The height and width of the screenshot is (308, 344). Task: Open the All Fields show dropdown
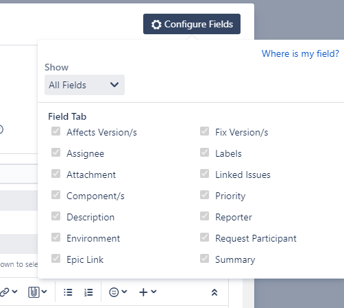point(84,85)
